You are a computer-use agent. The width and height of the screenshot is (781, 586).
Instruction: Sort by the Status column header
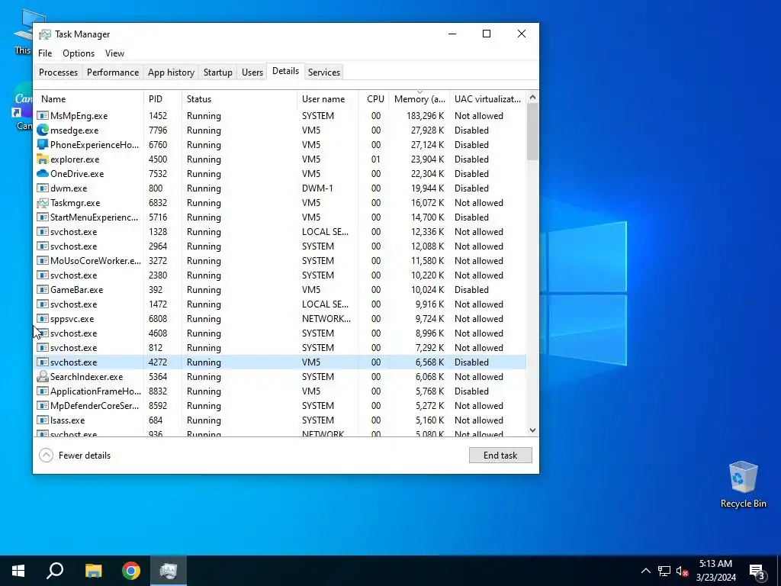click(239, 98)
